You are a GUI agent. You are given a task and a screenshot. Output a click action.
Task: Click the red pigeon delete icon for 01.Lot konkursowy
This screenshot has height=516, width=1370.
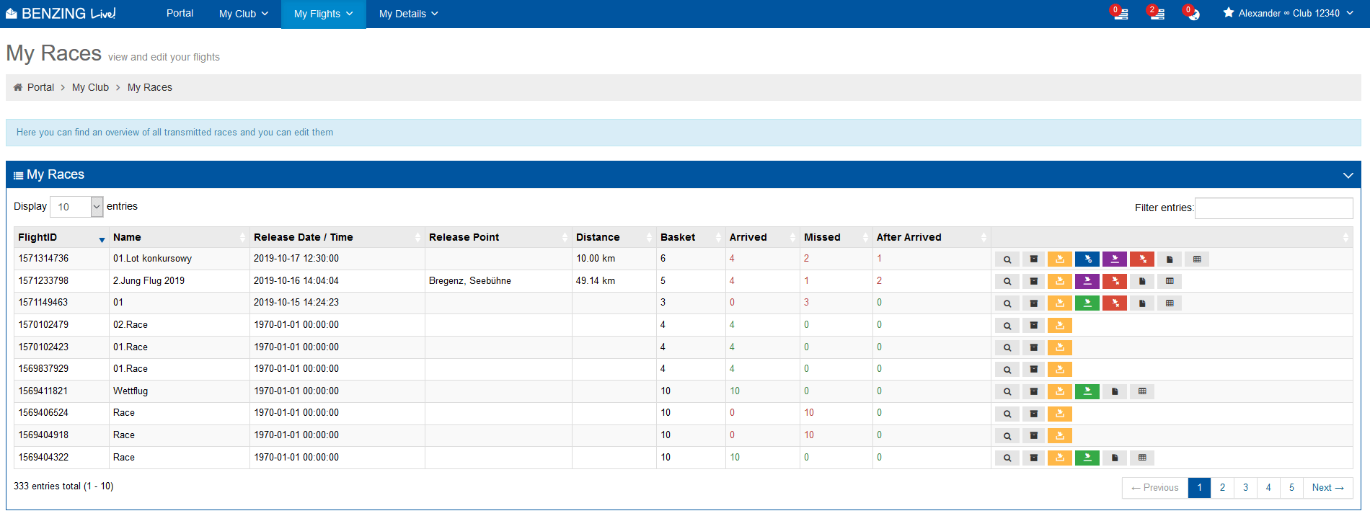[1142, 259]
